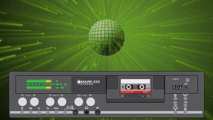Select the Cr tape type button
Viewport: 213px width, 120px height.
tap(39, 112)
